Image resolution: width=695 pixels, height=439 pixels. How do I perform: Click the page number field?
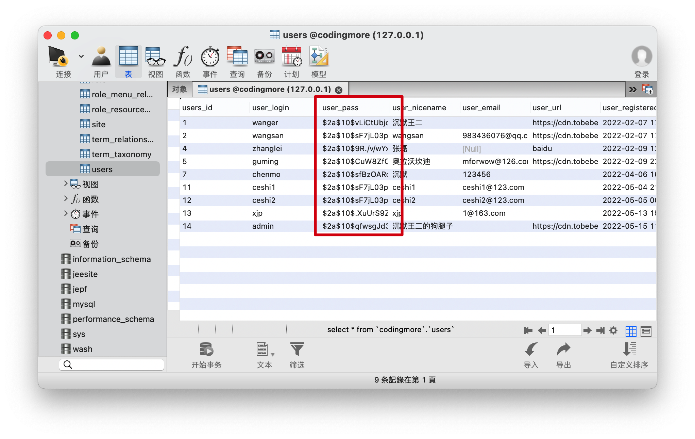[564, 330]
